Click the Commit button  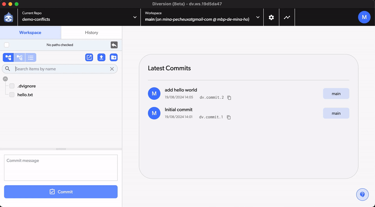tap(61, 192)
